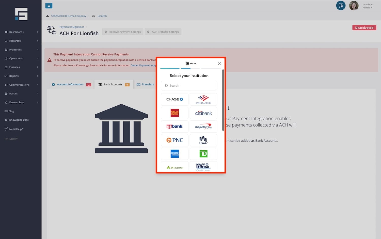
Task: Select the Citibank institution tile
Action: 203,113
